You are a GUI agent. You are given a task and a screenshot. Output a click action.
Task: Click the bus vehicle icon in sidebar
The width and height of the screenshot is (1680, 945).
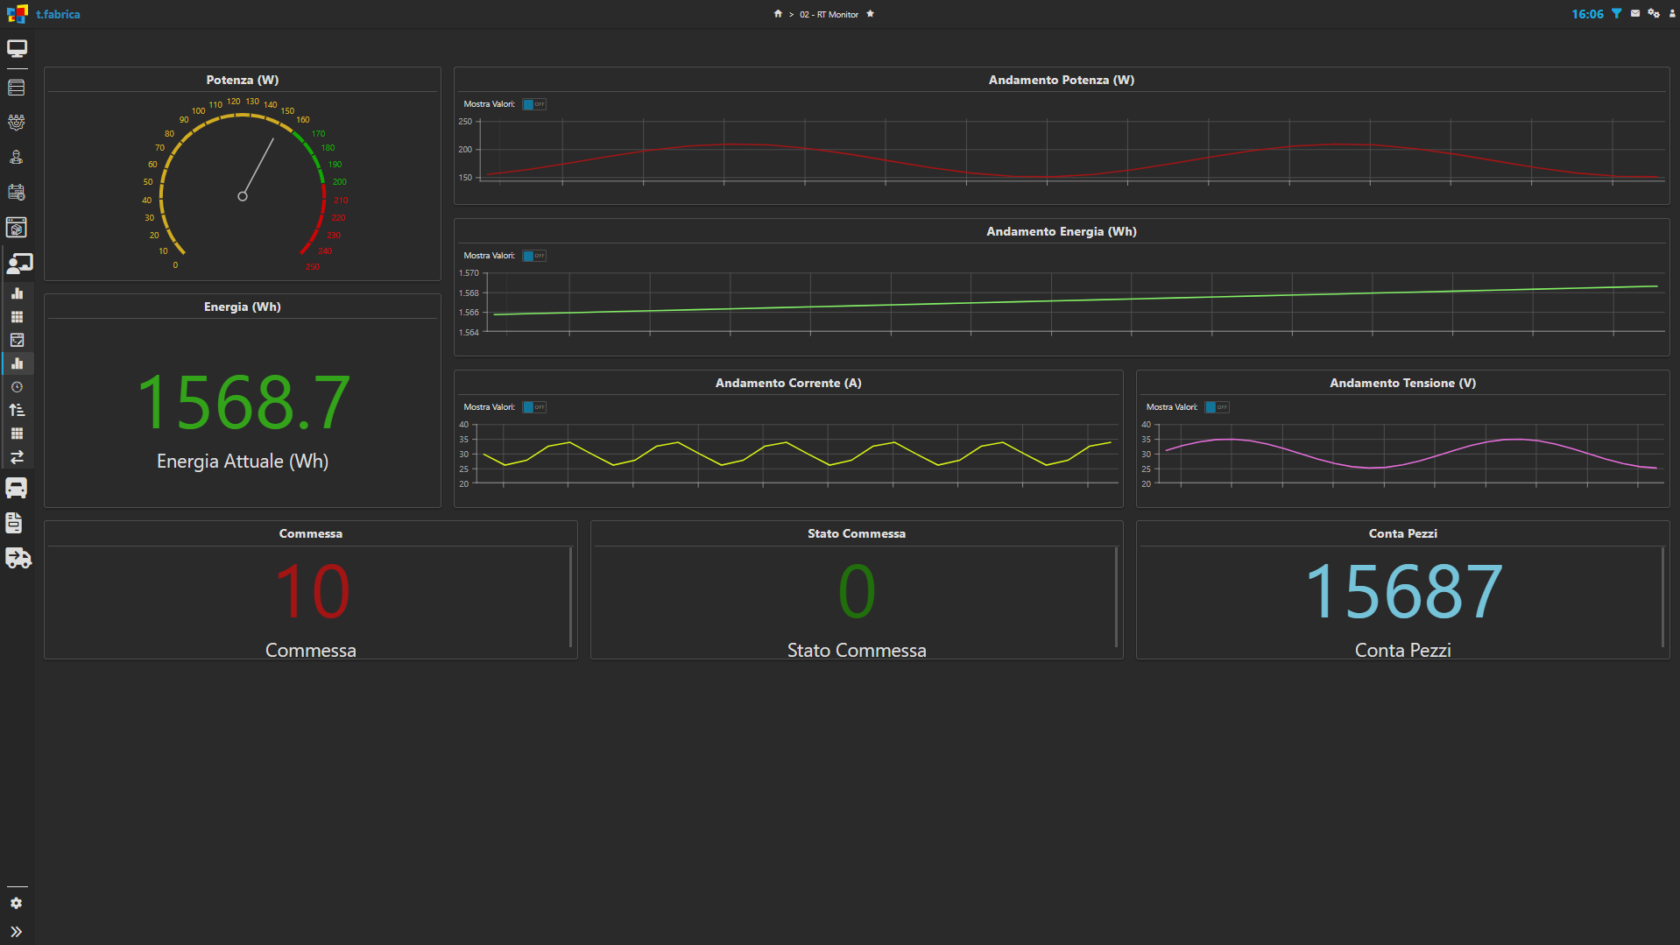17,488
